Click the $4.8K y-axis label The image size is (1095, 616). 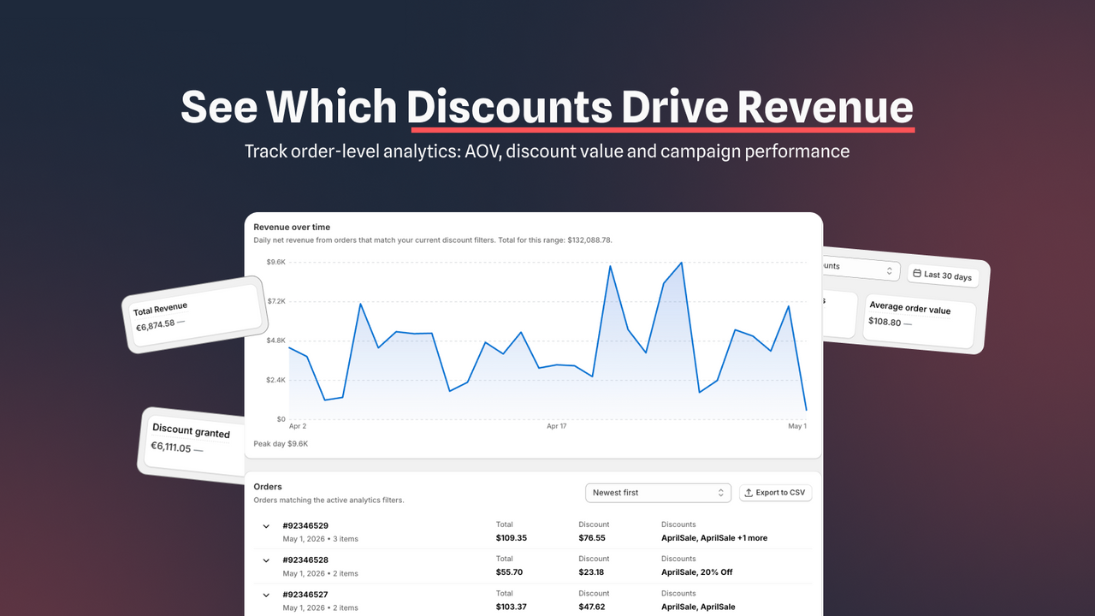(x=275, y=341)
